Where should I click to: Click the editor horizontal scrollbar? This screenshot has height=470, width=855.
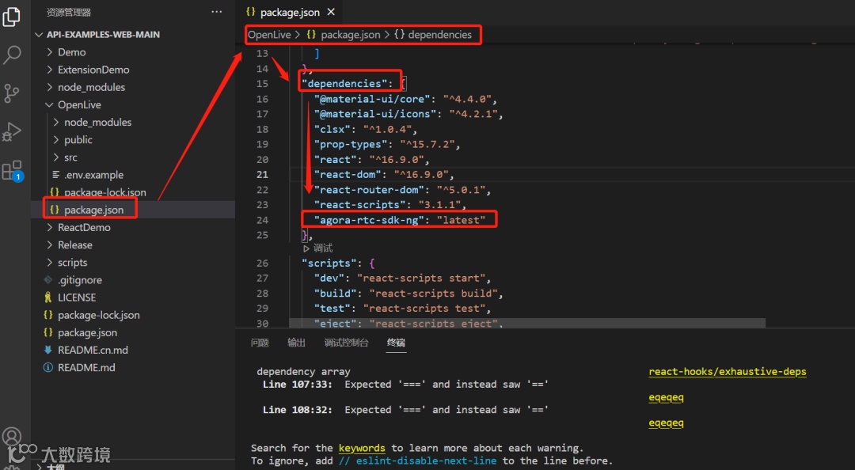pyautogui.click(x=527, y=324)
